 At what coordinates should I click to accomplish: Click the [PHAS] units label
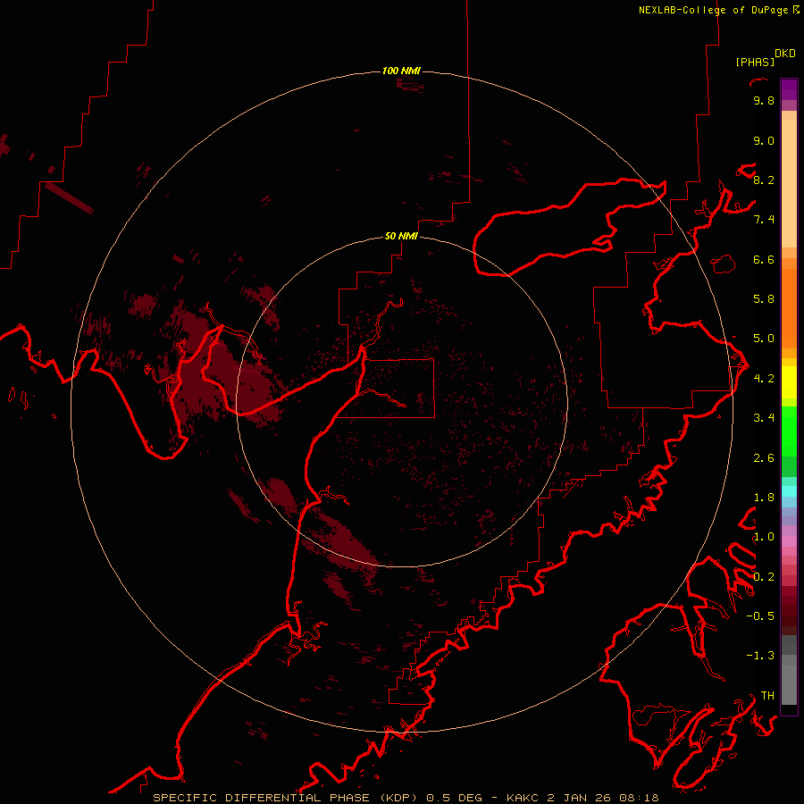tap(755, 62)
